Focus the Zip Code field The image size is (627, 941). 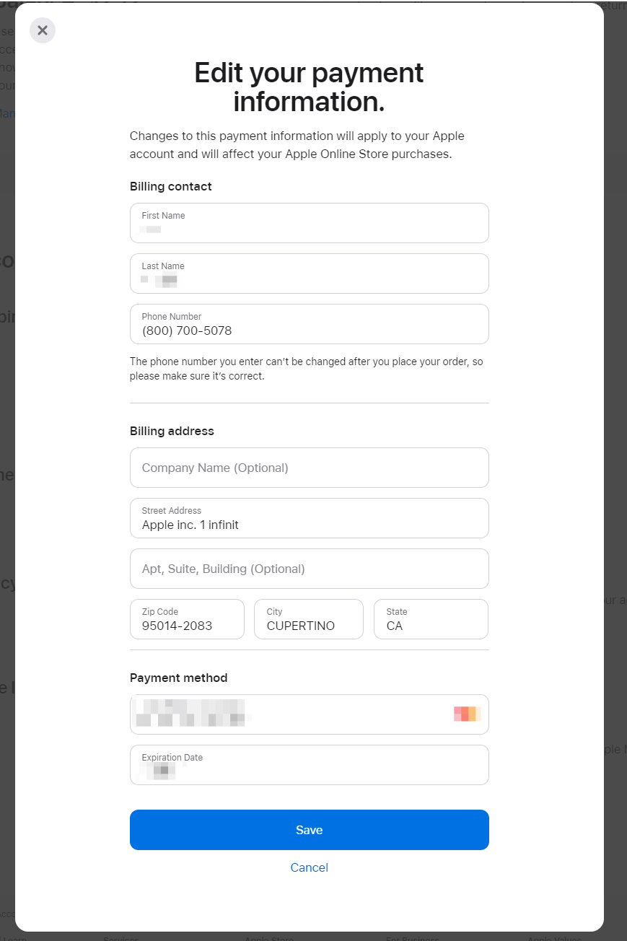coord(187,619)
